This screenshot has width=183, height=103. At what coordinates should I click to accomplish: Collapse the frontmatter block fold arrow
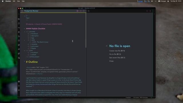pos(24,16)
